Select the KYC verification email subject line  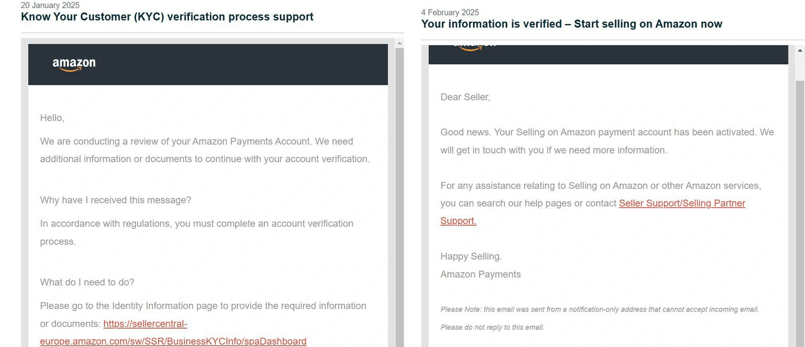click(x=167, y=17)
